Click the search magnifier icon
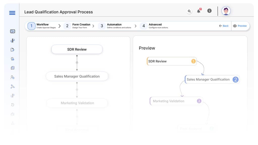The image size is (258, 145). 189,11
